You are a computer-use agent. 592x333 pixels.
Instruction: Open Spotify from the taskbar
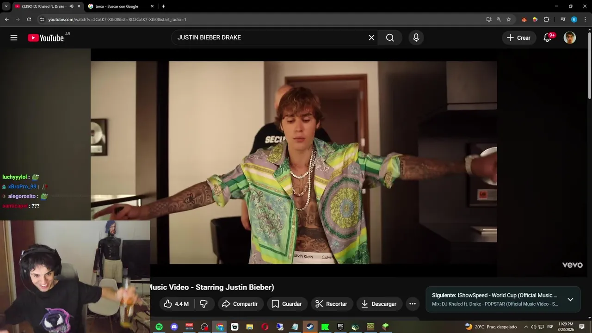[x=159, y=327]
